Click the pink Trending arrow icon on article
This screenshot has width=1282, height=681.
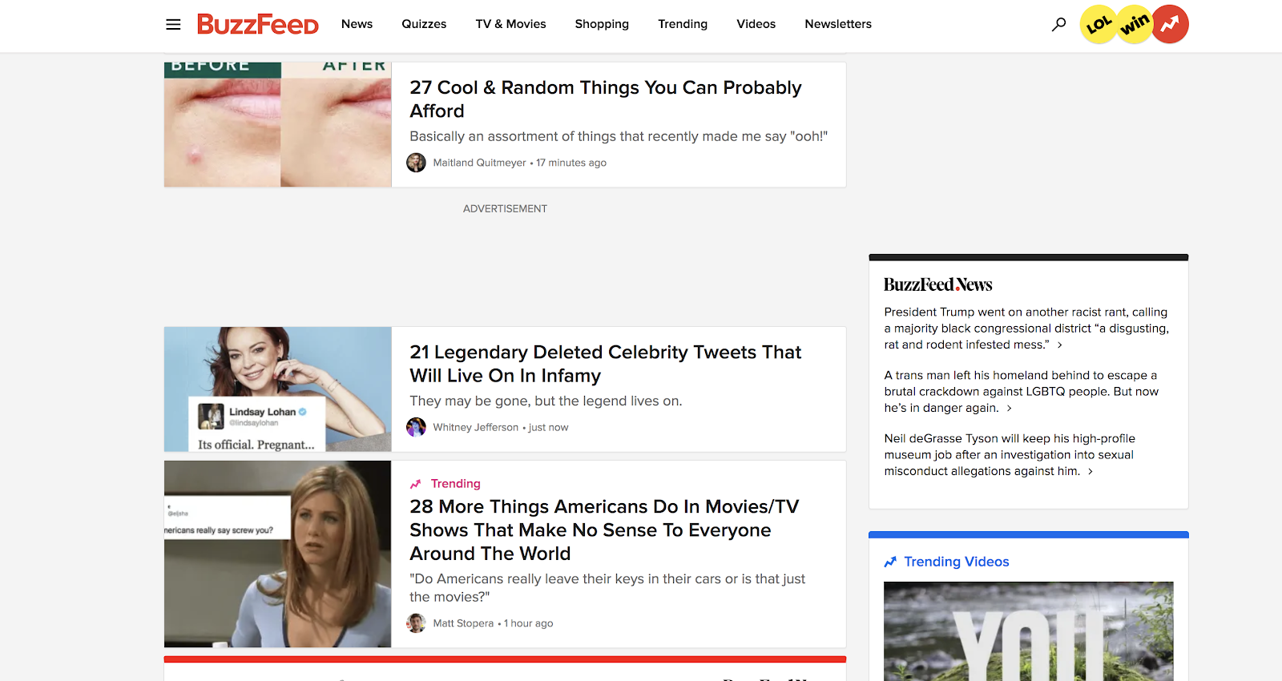coord(416,484)
